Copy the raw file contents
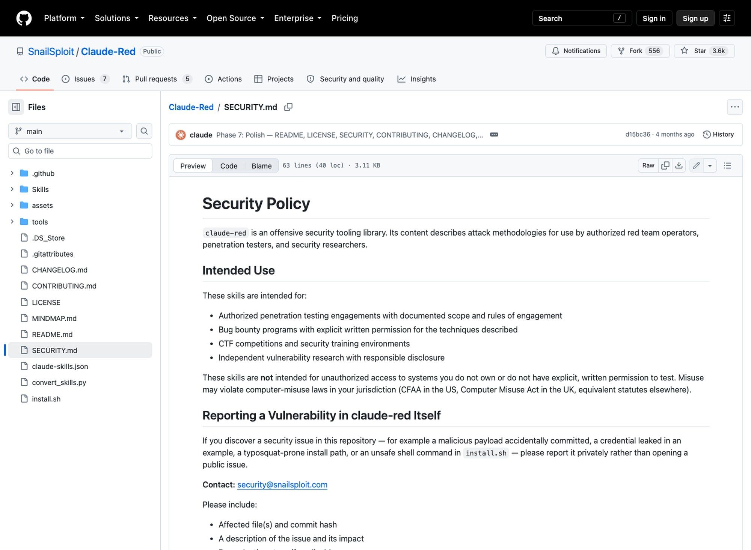Image resolution: width=751 pixels, height=550 pixels. (665, 165)
